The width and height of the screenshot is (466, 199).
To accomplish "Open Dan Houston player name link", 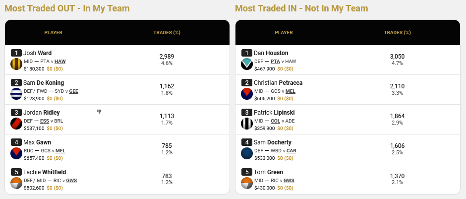I will (271, 53).
